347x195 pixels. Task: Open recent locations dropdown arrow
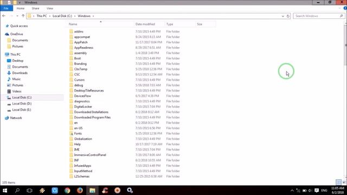point(17,16)
